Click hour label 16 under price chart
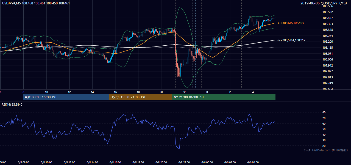The height and width of the screenshot is (165, 351). (115, 92)
